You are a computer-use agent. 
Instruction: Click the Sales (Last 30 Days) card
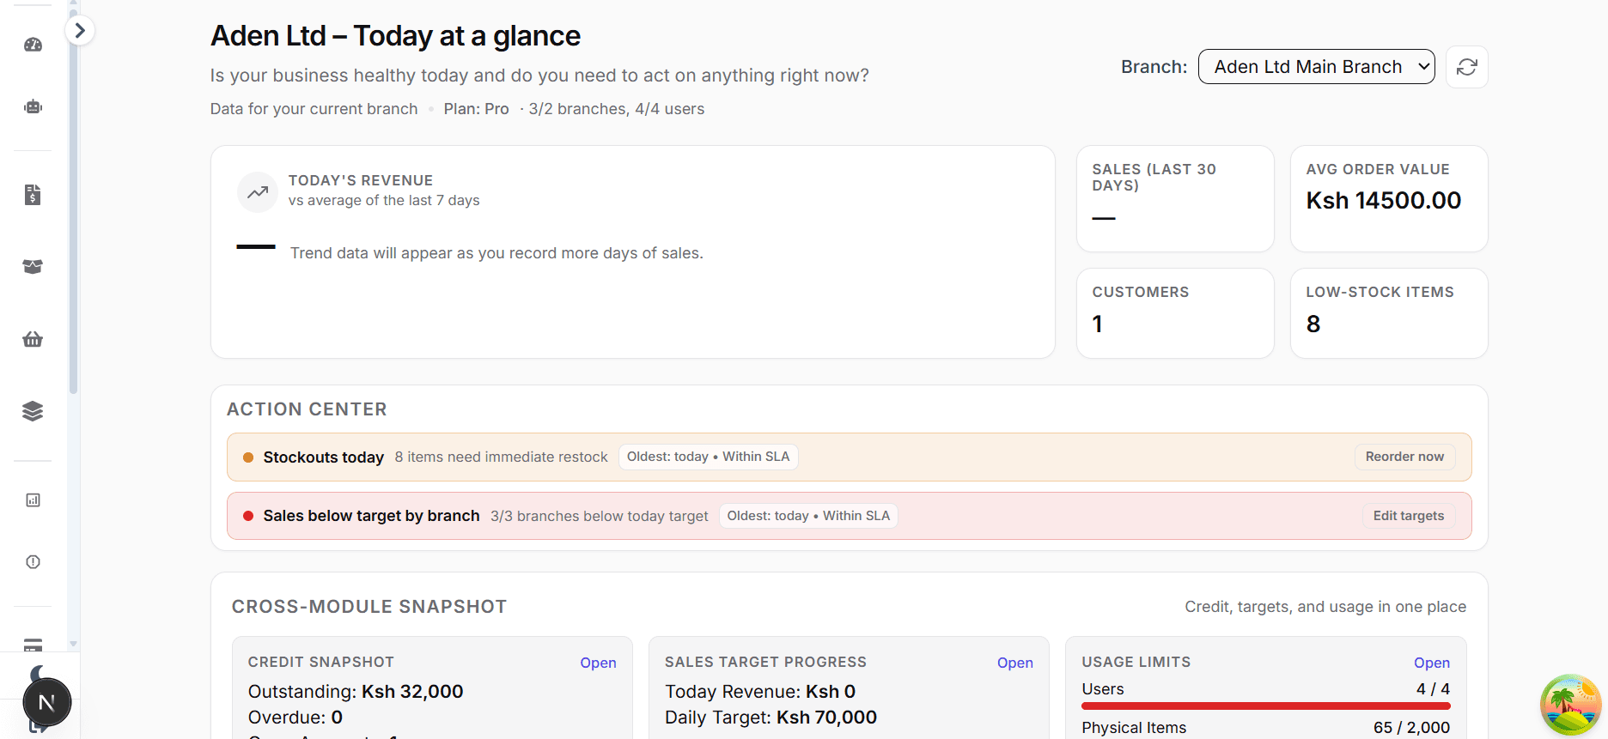1175,198
